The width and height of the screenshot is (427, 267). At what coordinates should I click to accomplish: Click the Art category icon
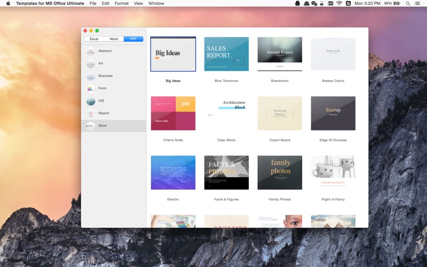pos(91,64)
